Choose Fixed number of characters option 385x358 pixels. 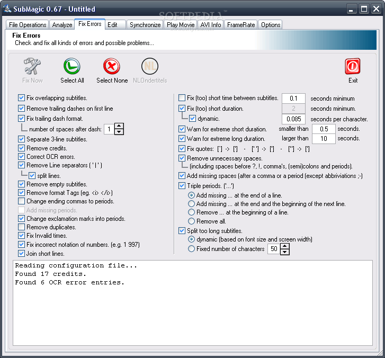[191, 249]
